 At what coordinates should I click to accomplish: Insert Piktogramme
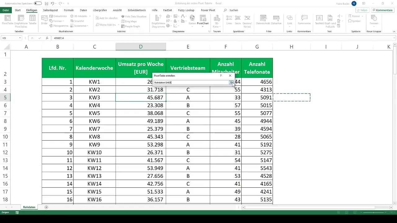click(58, 26)
